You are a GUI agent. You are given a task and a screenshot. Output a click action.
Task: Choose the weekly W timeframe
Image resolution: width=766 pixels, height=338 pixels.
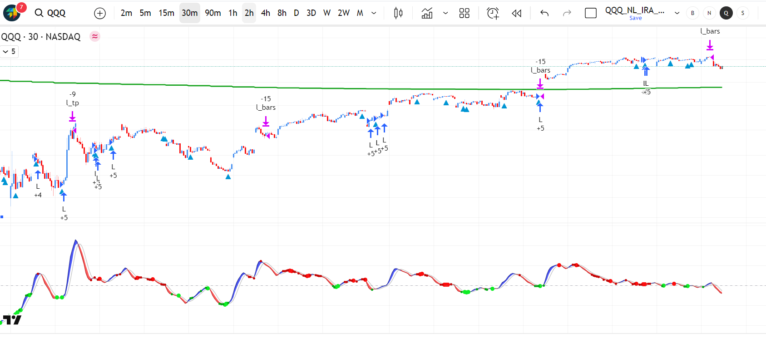(x=327, y=13)
